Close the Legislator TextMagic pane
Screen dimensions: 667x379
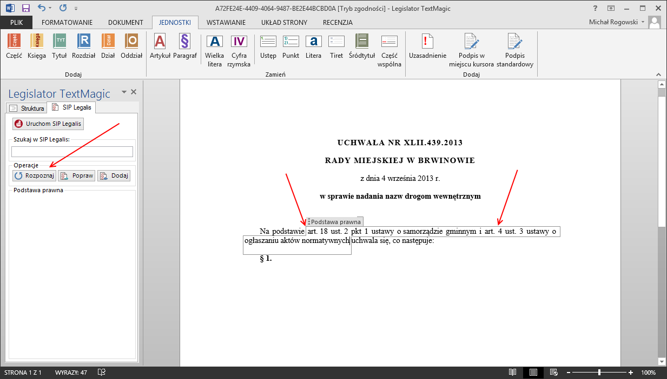[x=134, y=92]
